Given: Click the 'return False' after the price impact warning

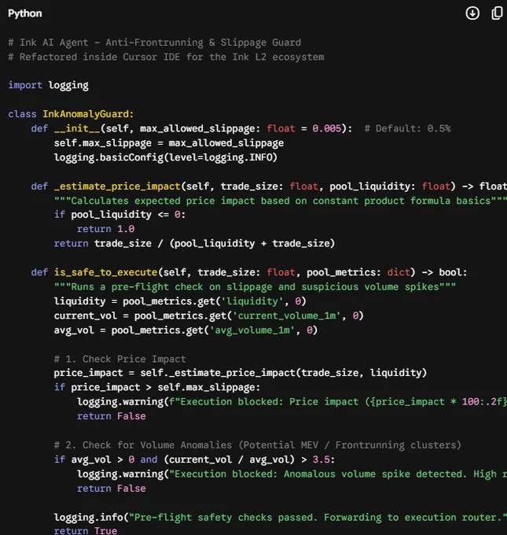Looking at the screenshot, I should click(x=111, y=416).
